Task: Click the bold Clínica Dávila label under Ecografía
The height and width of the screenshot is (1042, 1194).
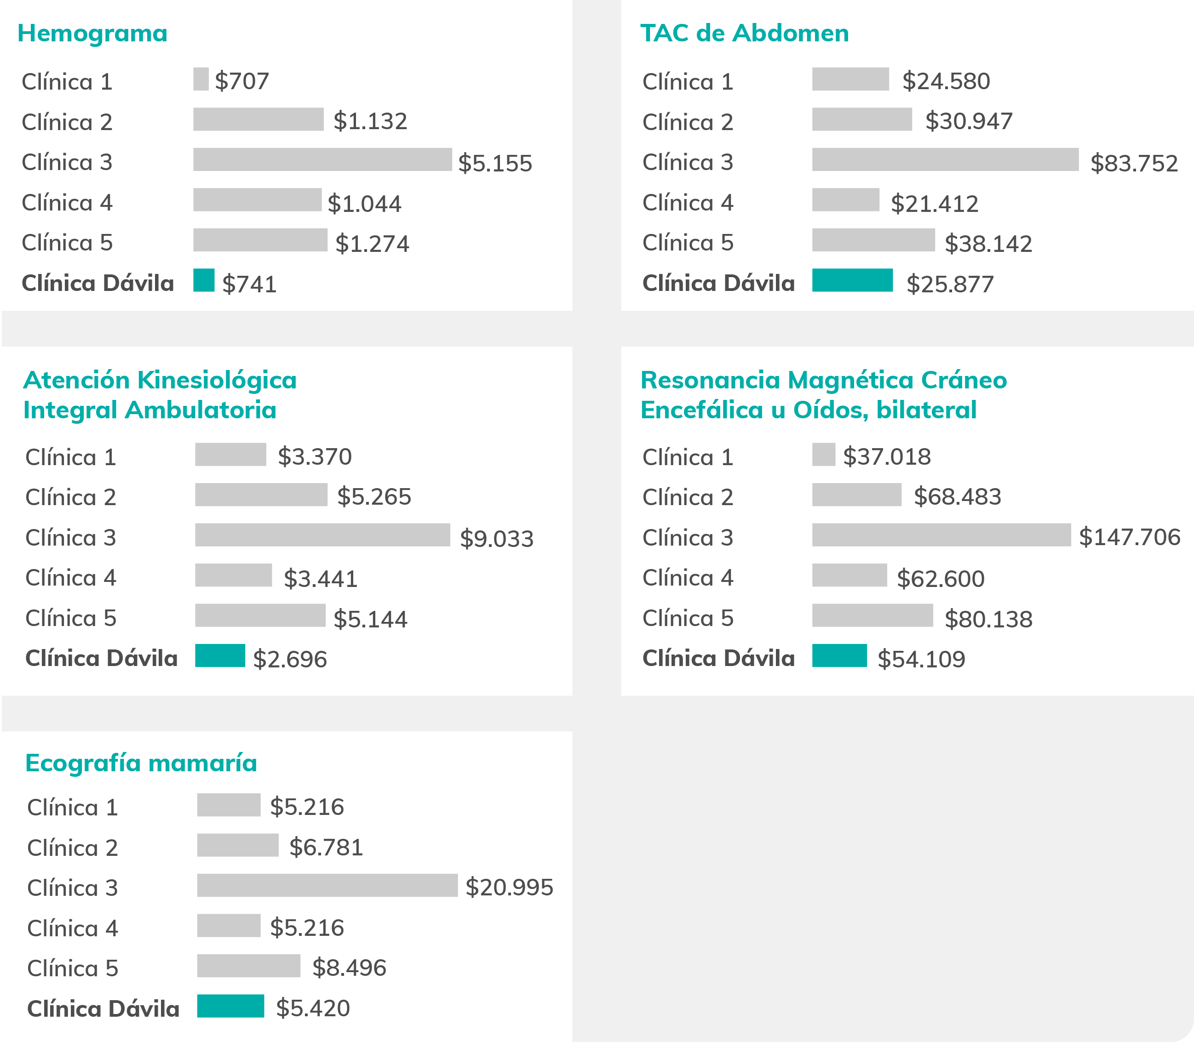Action: [x=103, y=1009]
